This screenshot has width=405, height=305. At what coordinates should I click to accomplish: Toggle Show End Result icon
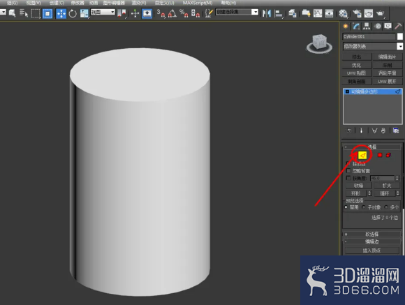pos(361,131)
